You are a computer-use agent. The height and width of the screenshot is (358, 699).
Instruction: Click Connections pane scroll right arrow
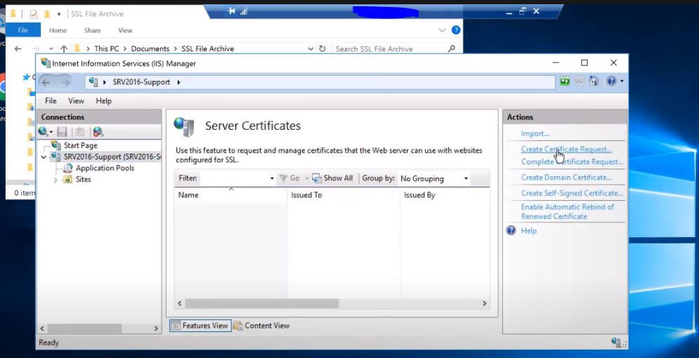156,329
